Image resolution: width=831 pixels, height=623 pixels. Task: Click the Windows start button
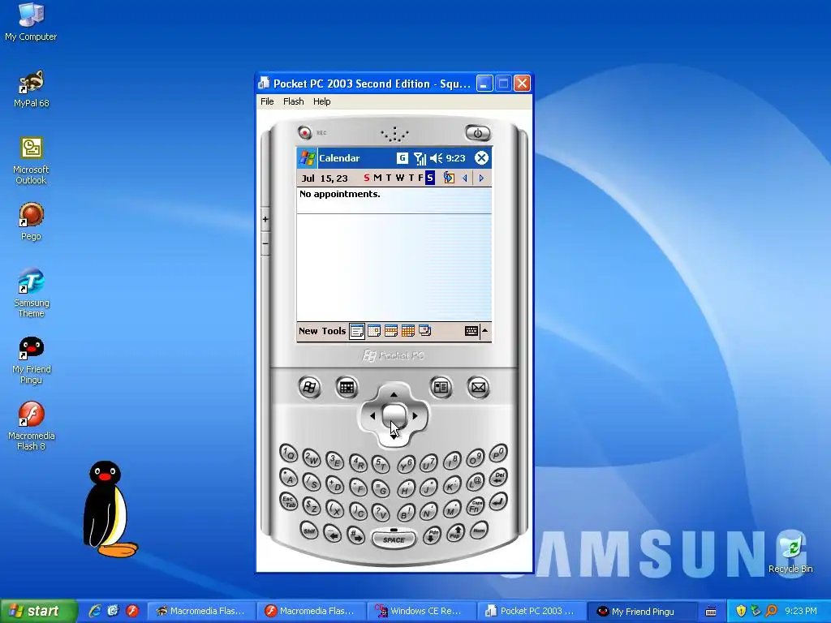[x=38, y=611]
